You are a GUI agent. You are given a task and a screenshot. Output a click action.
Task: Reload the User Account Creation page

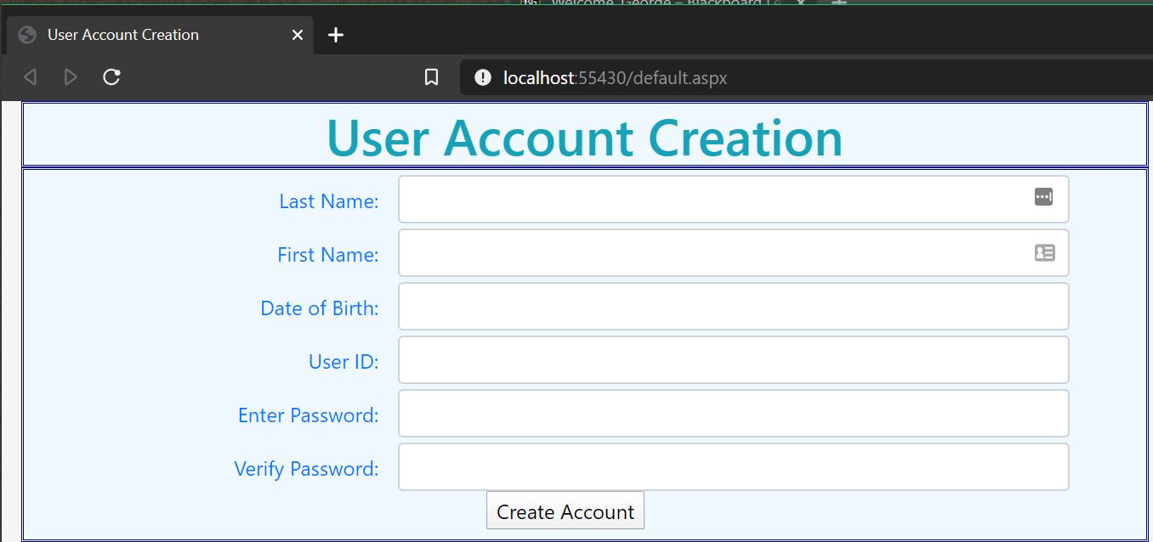[111, 76]
